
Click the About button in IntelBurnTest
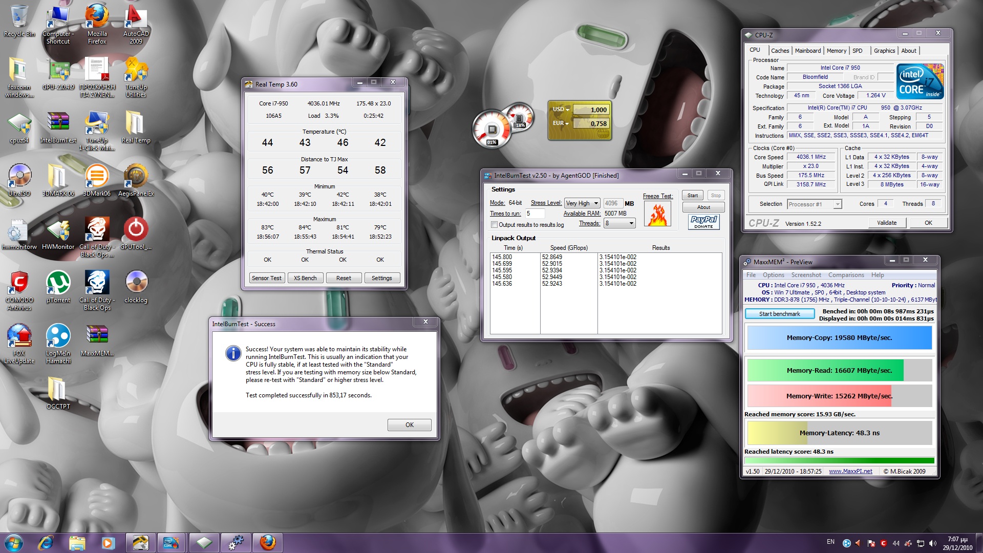703,207
